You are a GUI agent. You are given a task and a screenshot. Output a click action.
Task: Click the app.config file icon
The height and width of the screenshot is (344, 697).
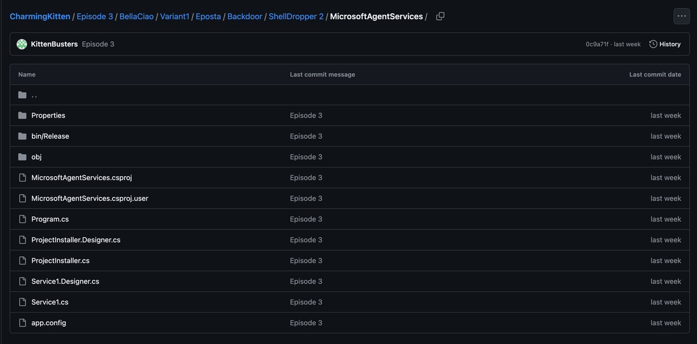pos(23,323)
